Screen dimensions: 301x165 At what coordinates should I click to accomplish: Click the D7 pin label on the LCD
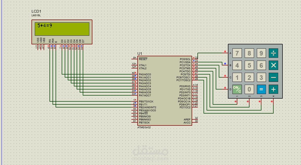tap(83, 41)
